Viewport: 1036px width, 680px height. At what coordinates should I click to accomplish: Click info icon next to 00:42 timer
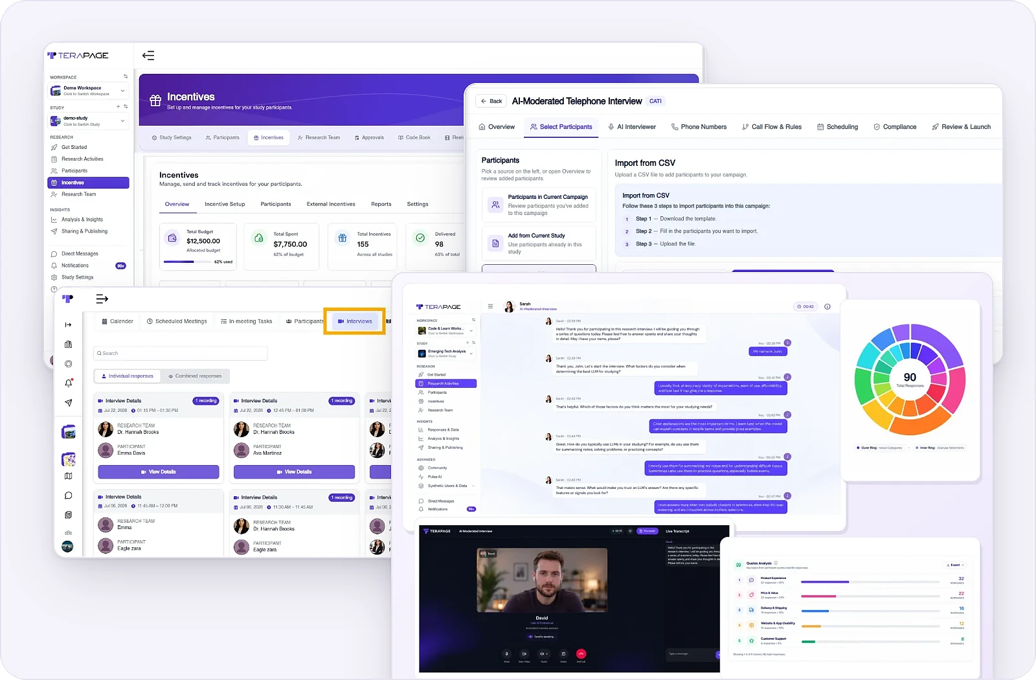pyautogui.click(x=827, y=307)
